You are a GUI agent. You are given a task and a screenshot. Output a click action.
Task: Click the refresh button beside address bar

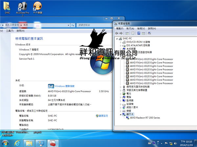(x=73, y=25)
